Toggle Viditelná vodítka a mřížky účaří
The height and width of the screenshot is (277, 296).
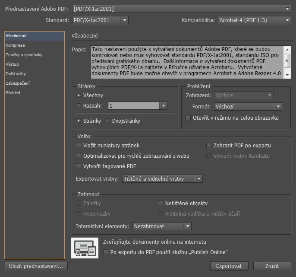[160, 213]
